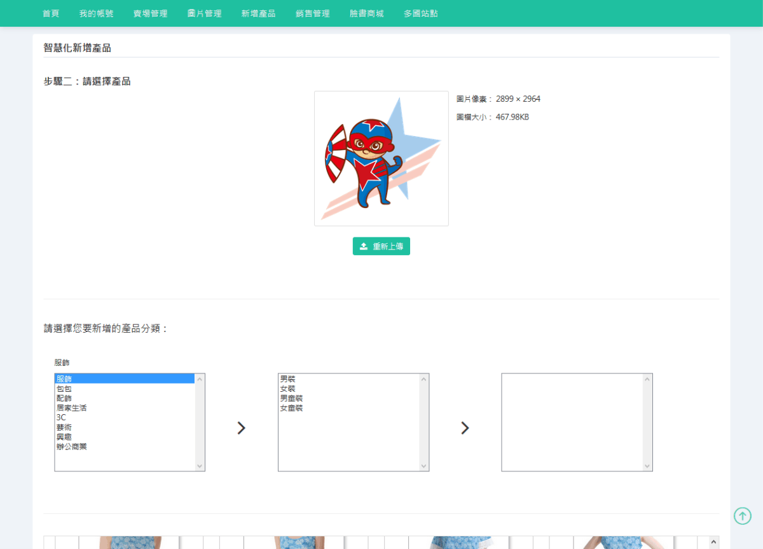The image size is (763, 549).
Task: Switch to 圖片管理
Action: [x=205, y=13]
